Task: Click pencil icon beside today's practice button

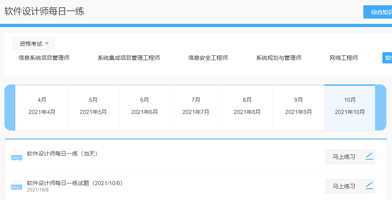Action: (x=369, y=157)
